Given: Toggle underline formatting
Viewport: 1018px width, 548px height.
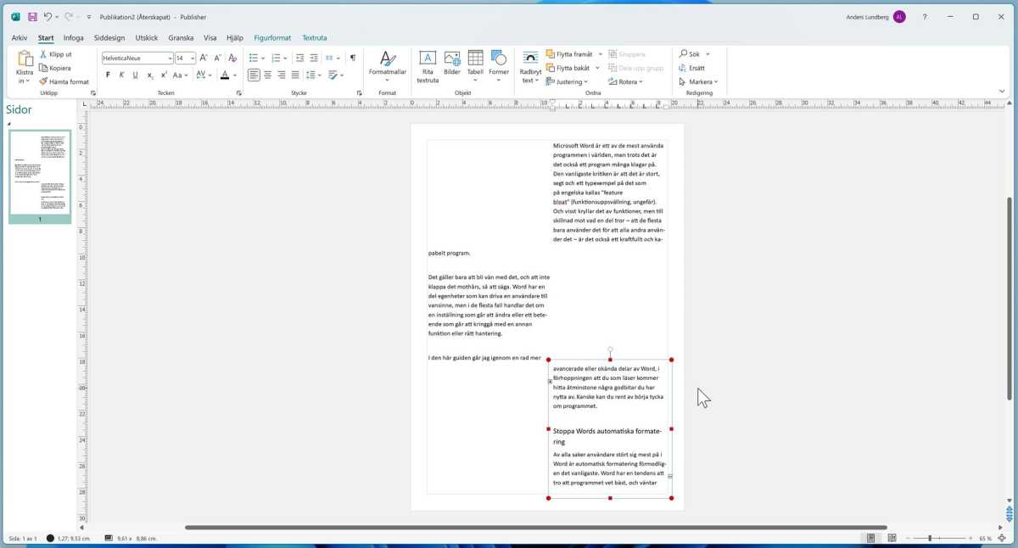Looking at the screenshot, I should [x=134, y=75].
